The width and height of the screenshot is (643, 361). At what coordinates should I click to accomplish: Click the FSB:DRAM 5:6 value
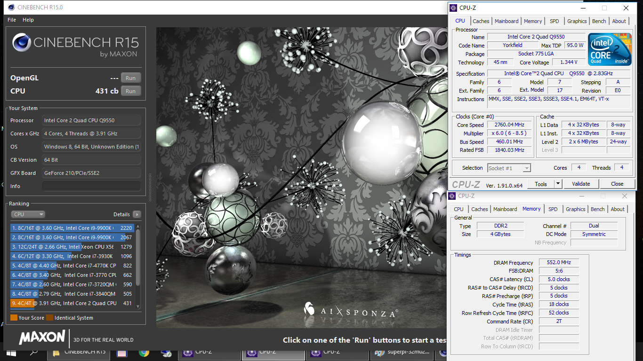[558, 271]
